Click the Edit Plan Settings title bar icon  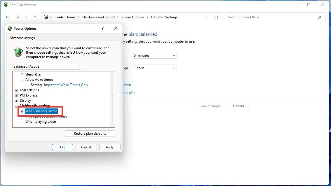coord(6,5)
